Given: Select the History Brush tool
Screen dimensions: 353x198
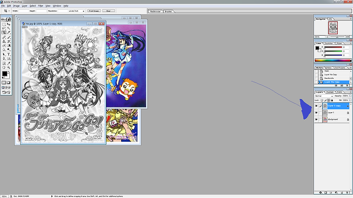Looking at the screenshot, I should tap(8, 41).
